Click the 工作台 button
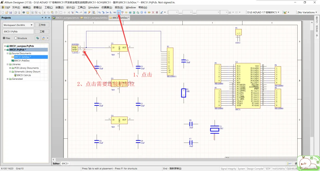This screenshot has height=171, width=320. pyautogui.click(x=42, y=25)
